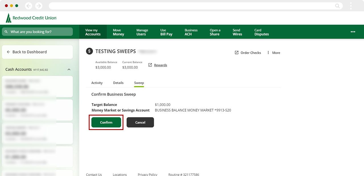This screenshot has width=364, height=176.
Task: Click the Target Balance value $1,000.00
Action: click(x=163, y=105)
